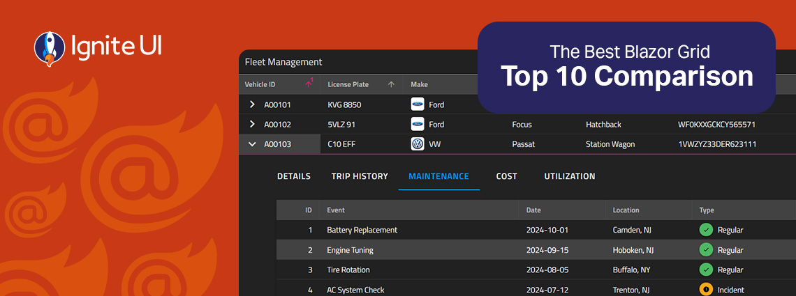Click the Hatchback cell

pyautogui.click(x=603, y=125)
